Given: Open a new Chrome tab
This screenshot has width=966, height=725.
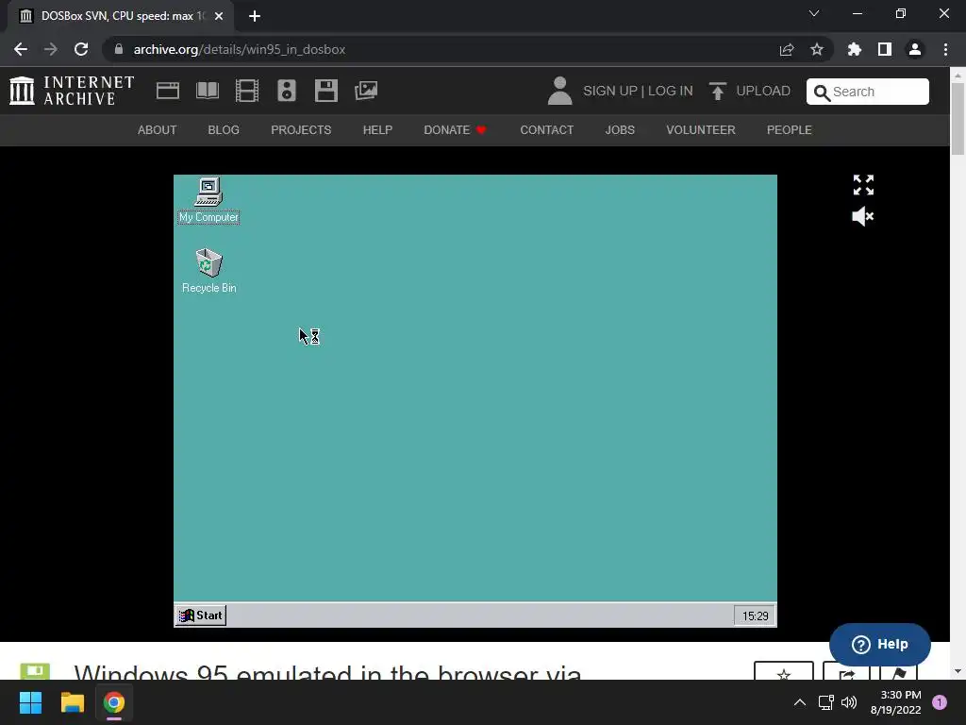Looking at the screenshot, I should pyautogui.click(x=255, y=16).
